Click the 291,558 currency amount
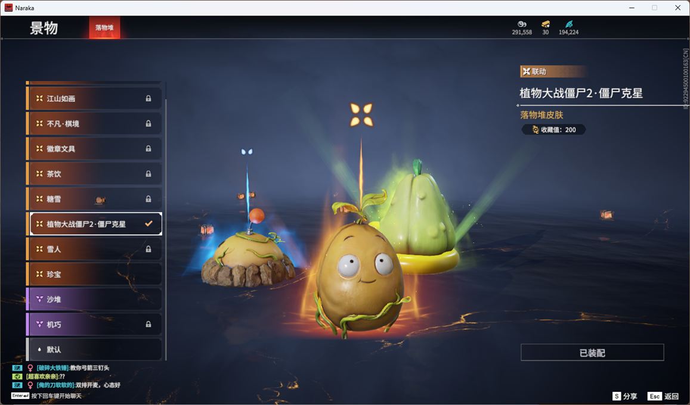690x405 pixels. [522, 32]
